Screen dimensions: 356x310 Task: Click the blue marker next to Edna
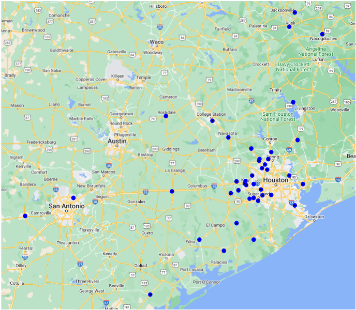[199, 239]
